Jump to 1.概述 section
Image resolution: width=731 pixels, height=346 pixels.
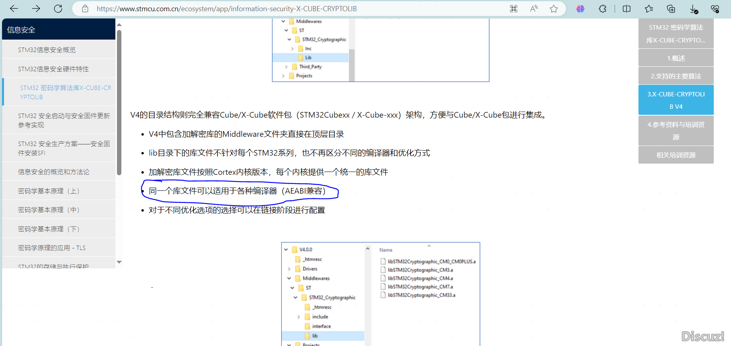pyautogui.click(x=676, y=58)
